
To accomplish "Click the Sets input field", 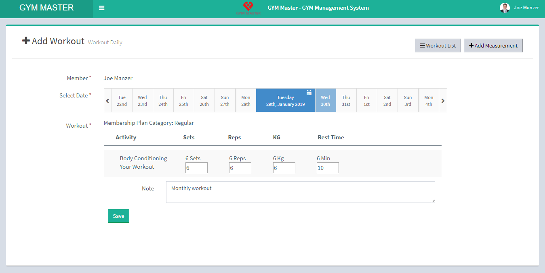I will coord(196,168).
